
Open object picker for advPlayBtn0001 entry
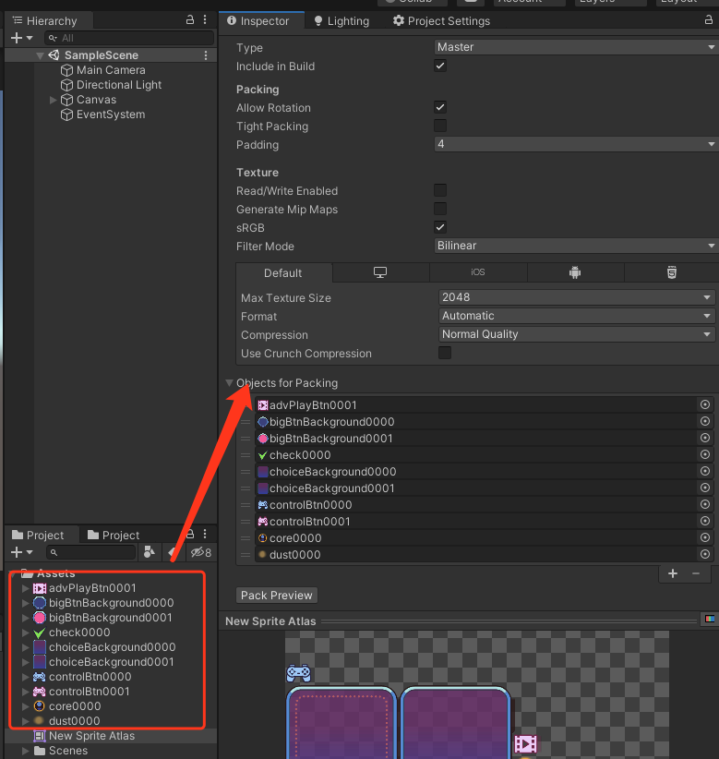[x=705, y=404]
